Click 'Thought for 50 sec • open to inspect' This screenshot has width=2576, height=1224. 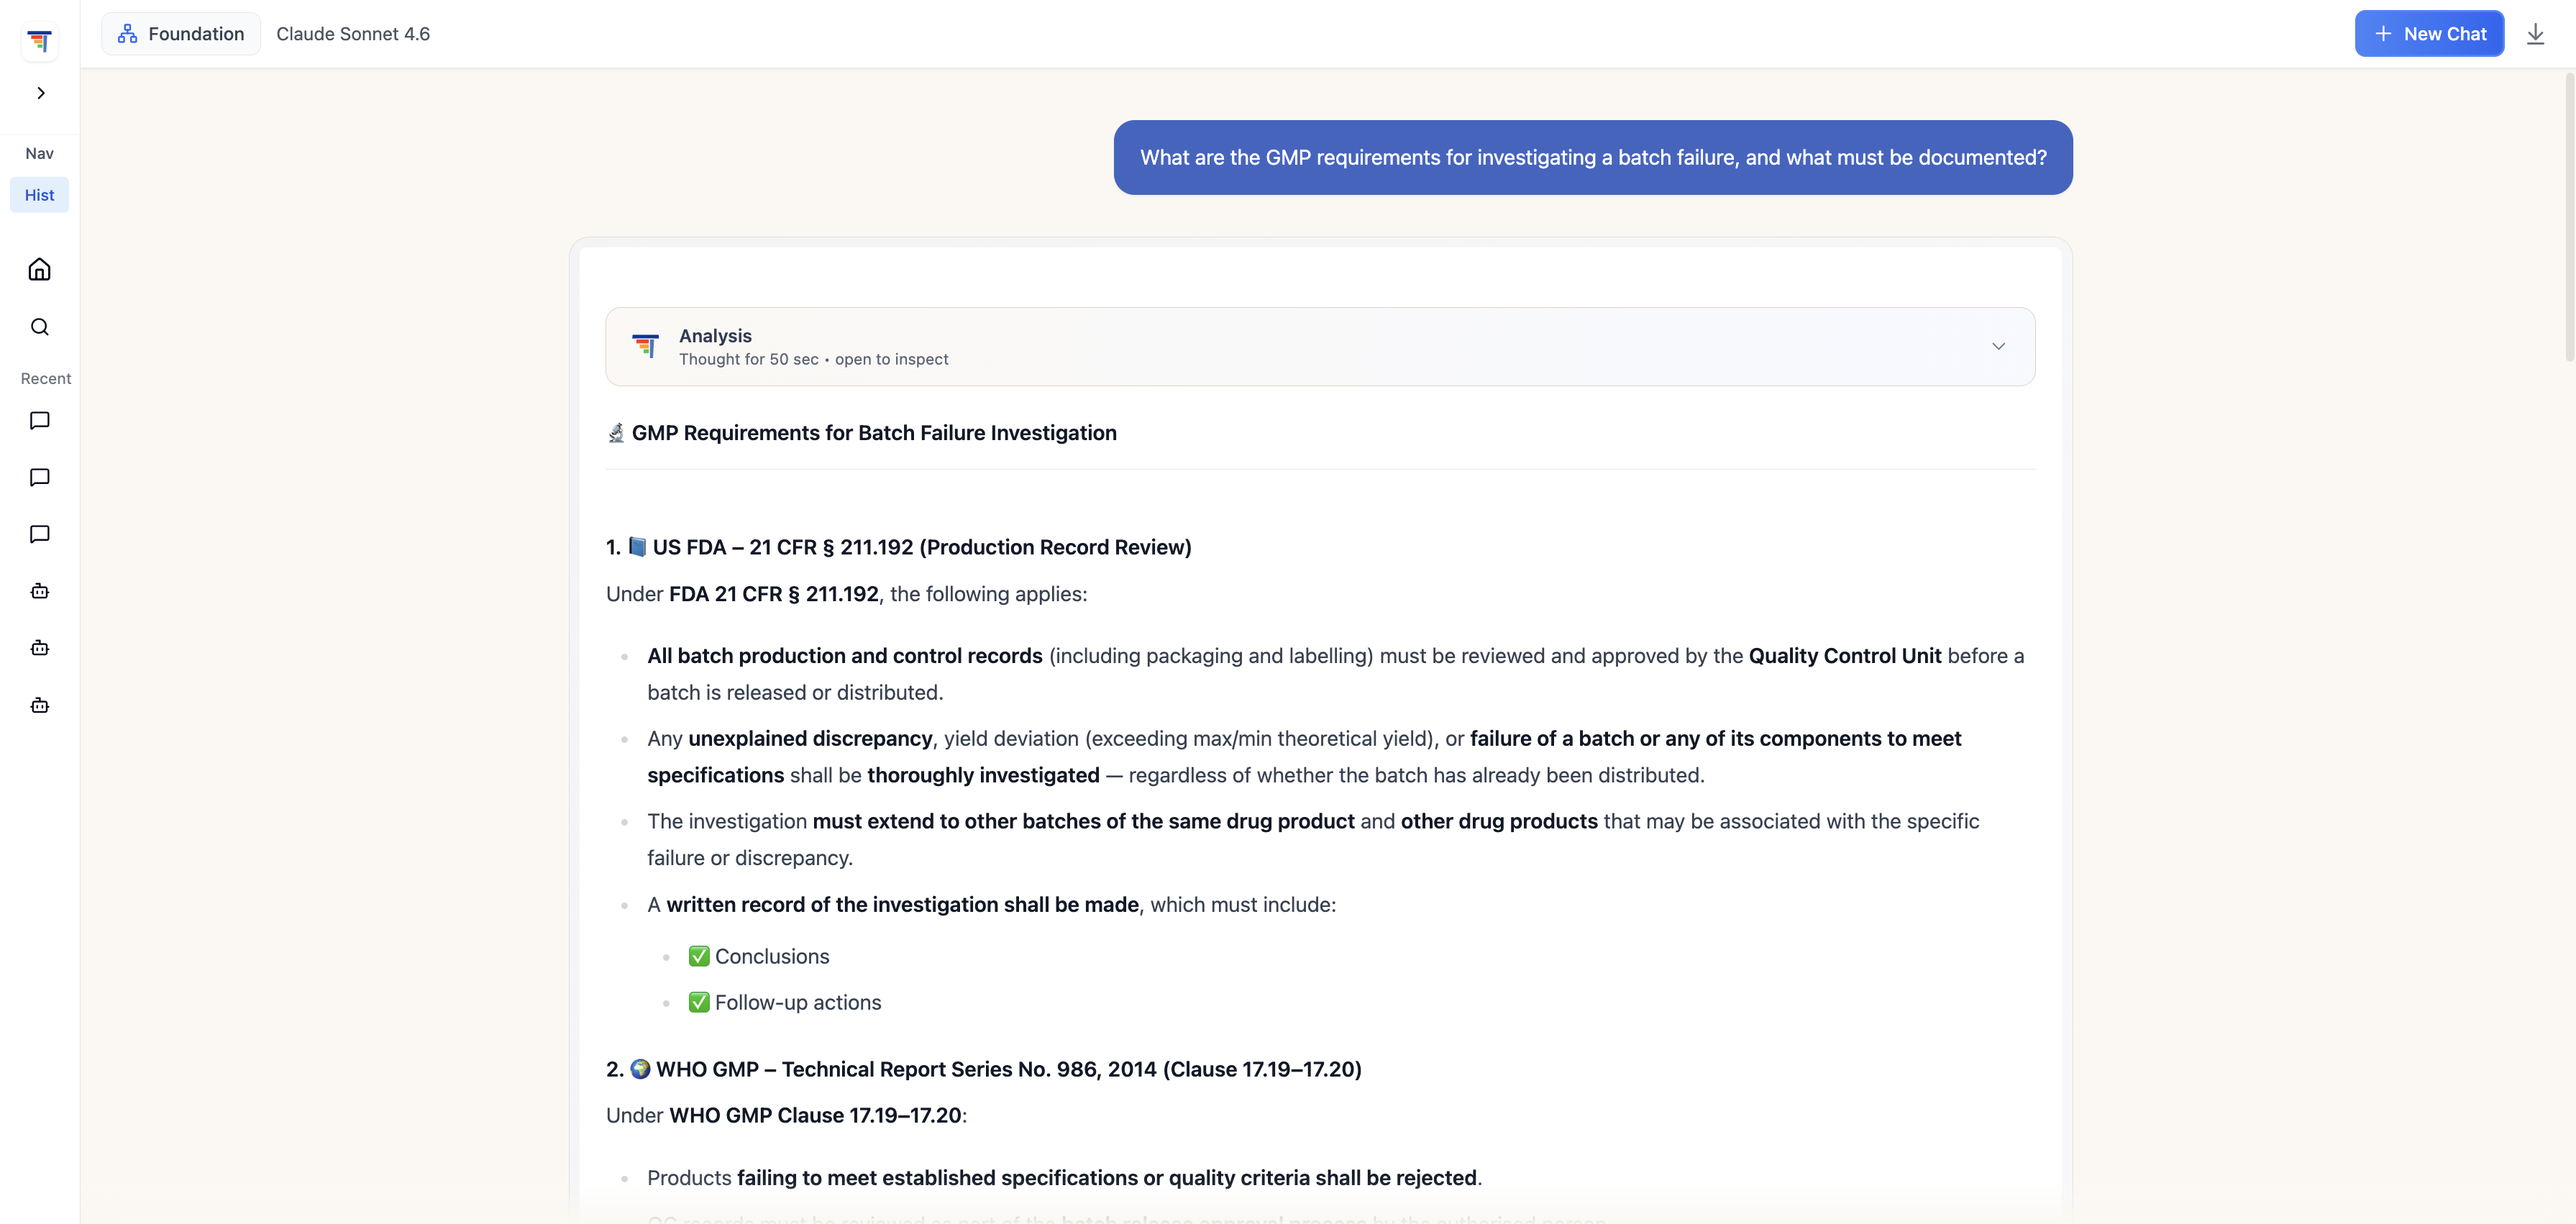pos(814,359)
